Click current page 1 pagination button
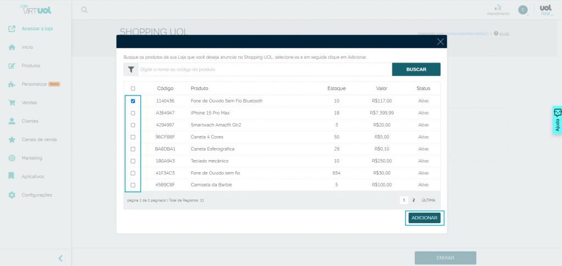Viewport: 562px width, 266px height. [x=404, y=200]
